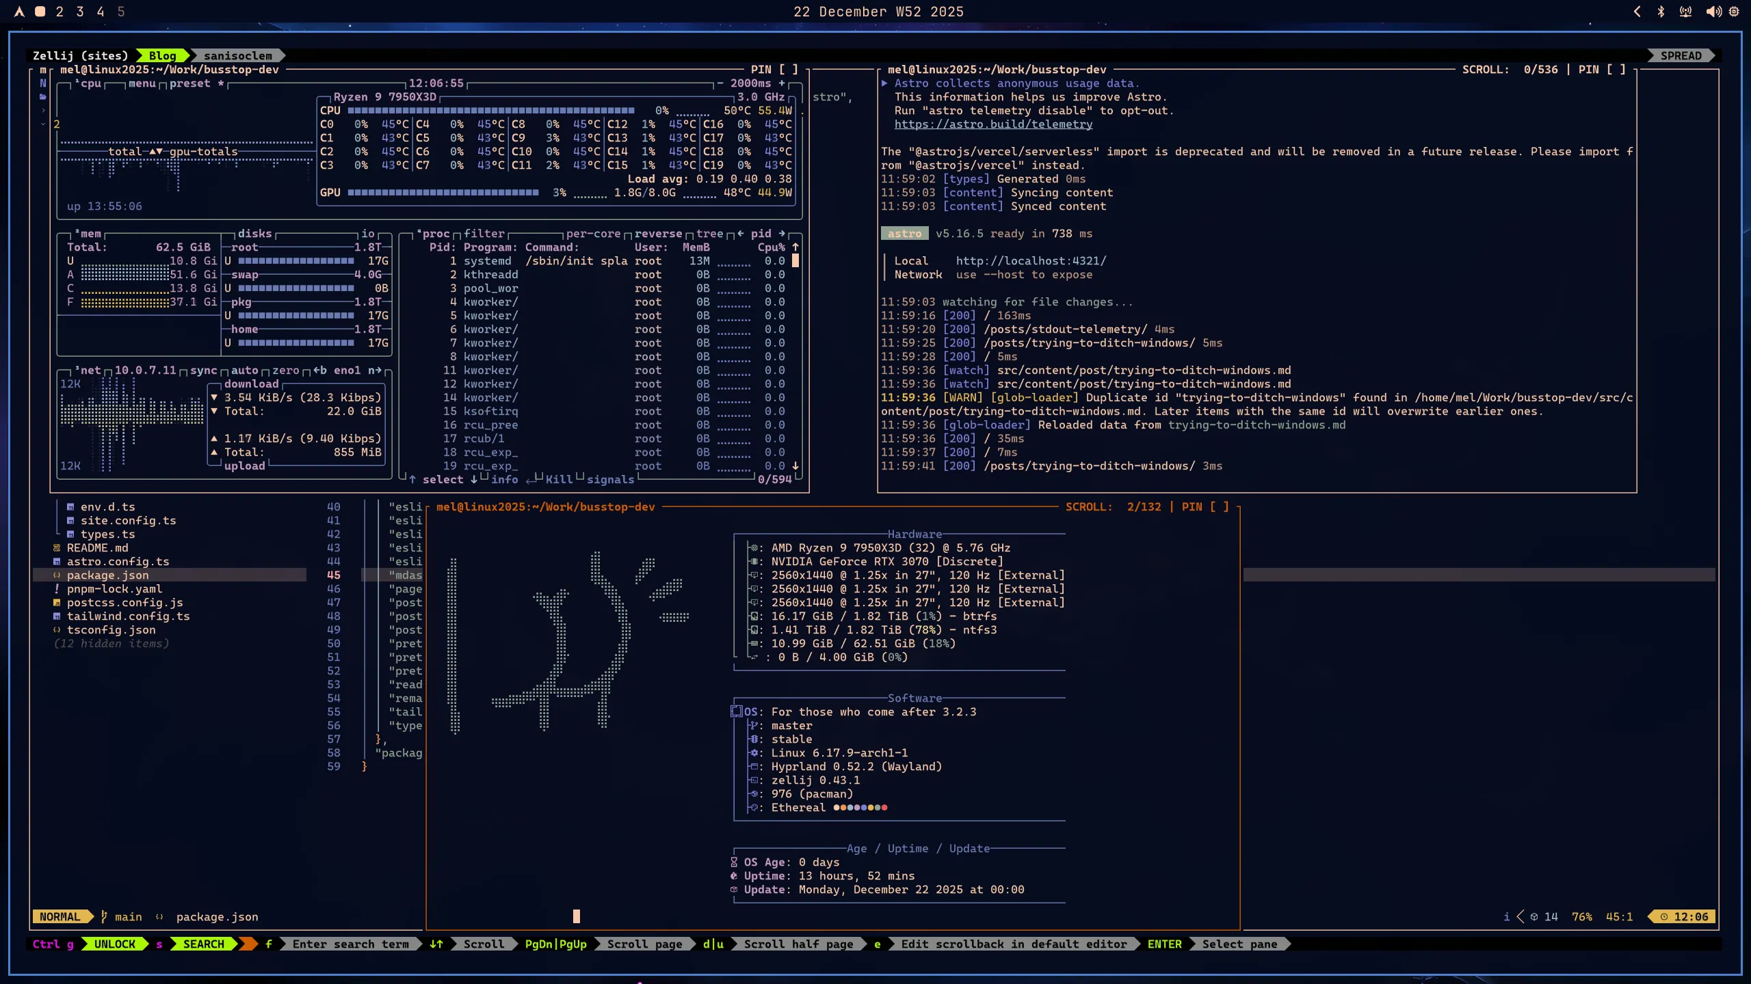Switch gpu-totals graph with the arrows selector
This screenshot has width=1751, height=984.
tap(156, 151)
